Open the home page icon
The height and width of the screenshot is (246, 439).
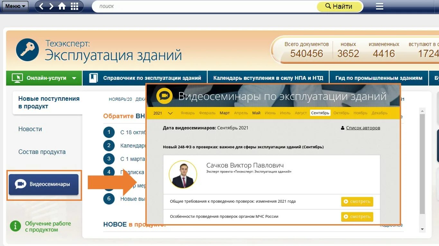(62, 6)
